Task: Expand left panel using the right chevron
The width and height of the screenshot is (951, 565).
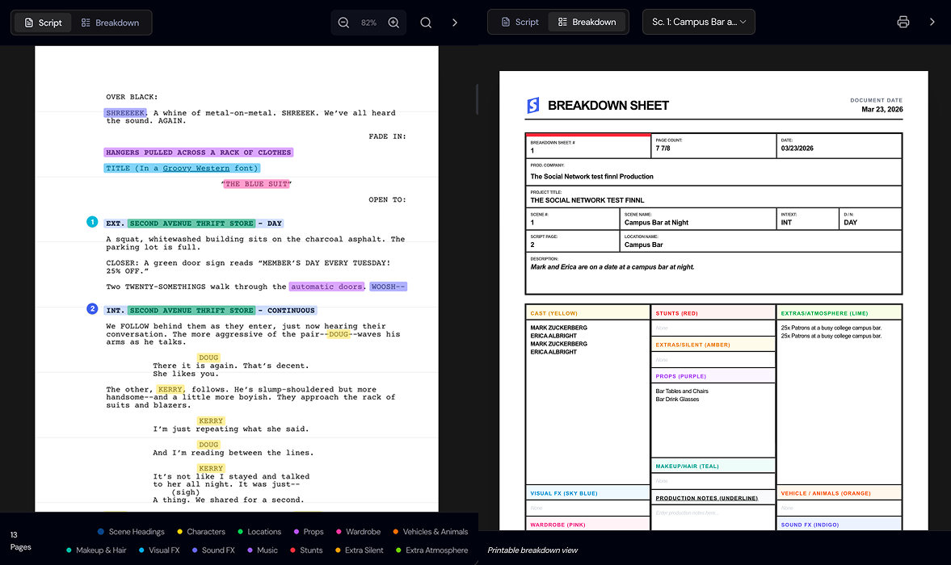Action: point(455,23)
